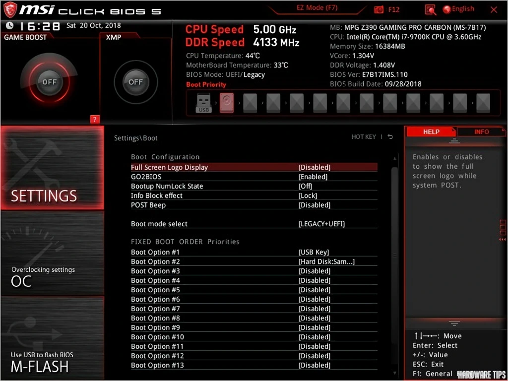Select the Boot Option #8 row
This screenshot has height=381, width=508.
(254, 318)
